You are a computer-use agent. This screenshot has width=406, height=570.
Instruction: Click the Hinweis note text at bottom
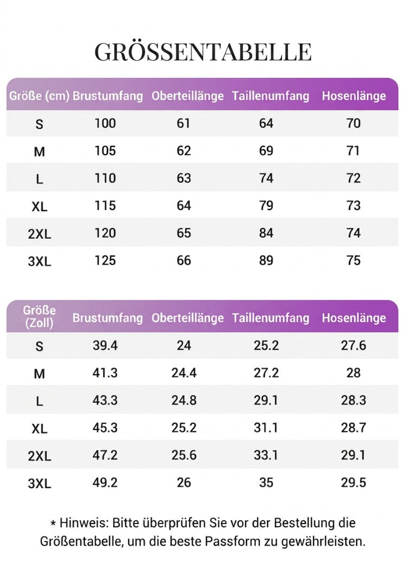click(x=203, y=532)
